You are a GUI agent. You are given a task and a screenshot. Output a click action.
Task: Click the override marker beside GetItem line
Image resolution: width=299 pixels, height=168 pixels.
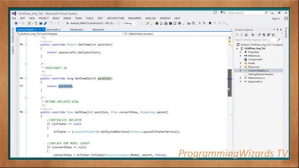pyautogui.click(x=21, y=44)
